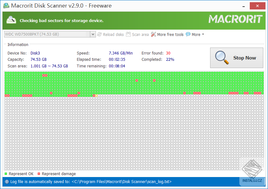Click Elapsed time value 00:02:35
The image size is (268, 189).
(x=117, y=60)
